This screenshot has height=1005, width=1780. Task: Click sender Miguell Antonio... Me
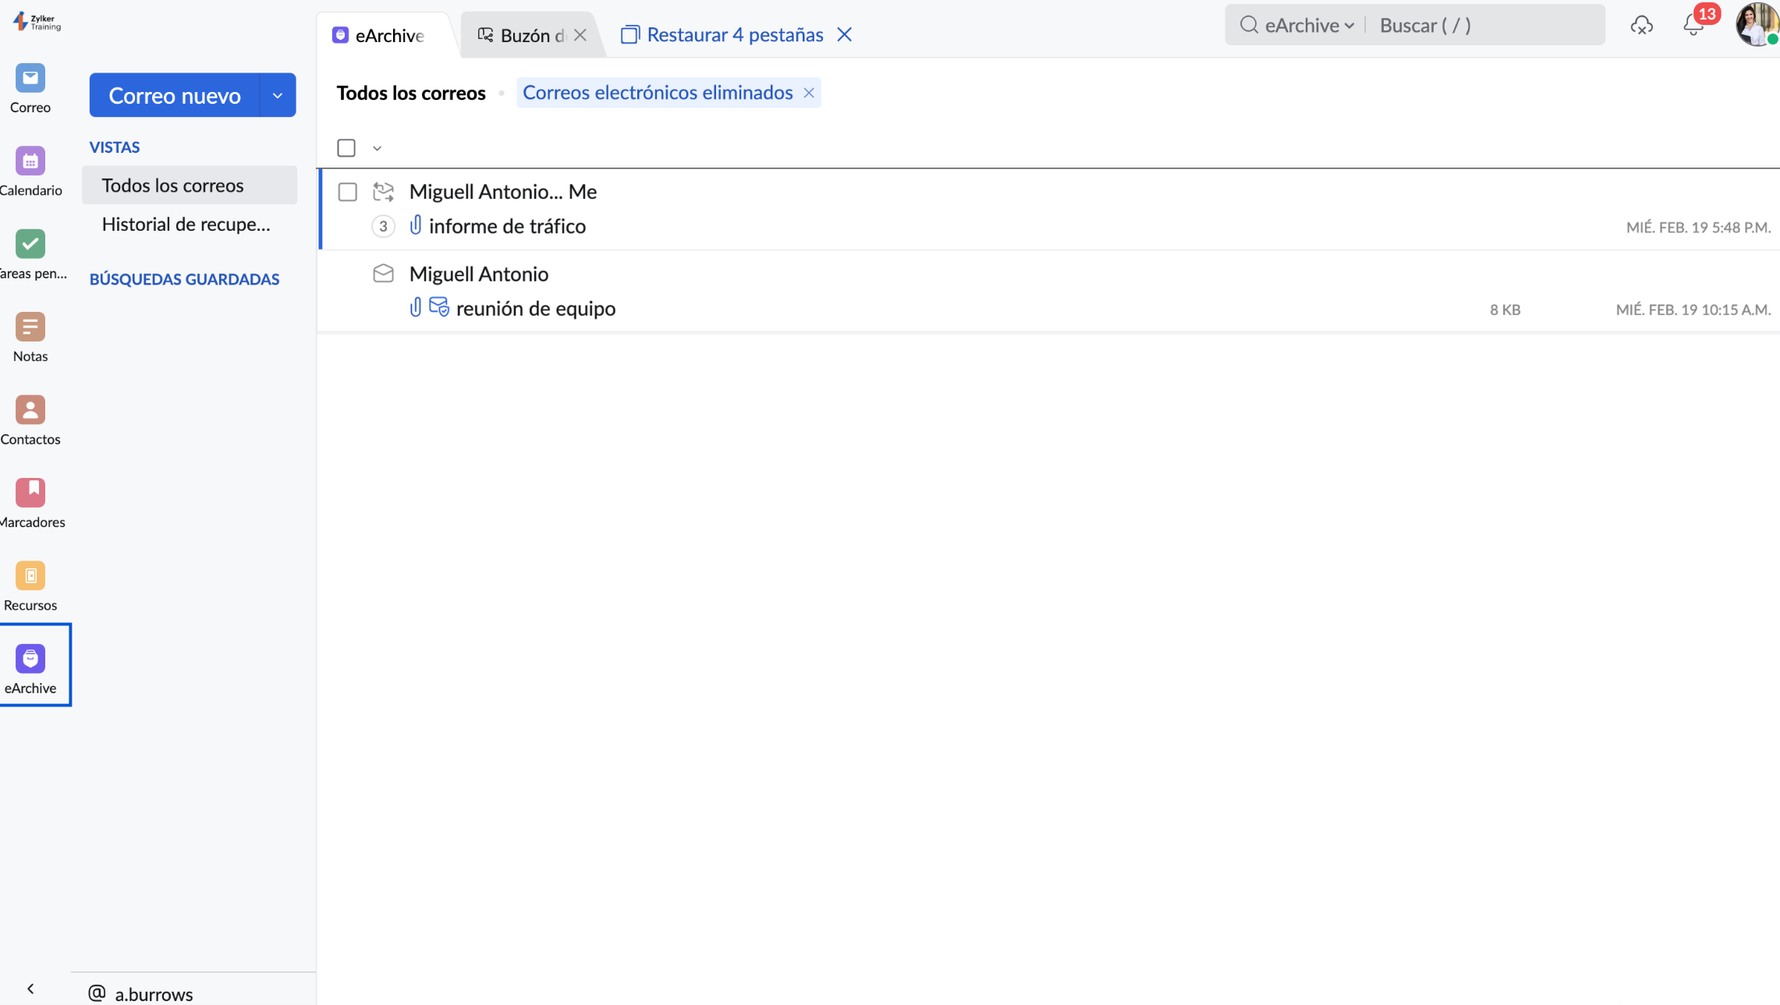click(503, 192)
